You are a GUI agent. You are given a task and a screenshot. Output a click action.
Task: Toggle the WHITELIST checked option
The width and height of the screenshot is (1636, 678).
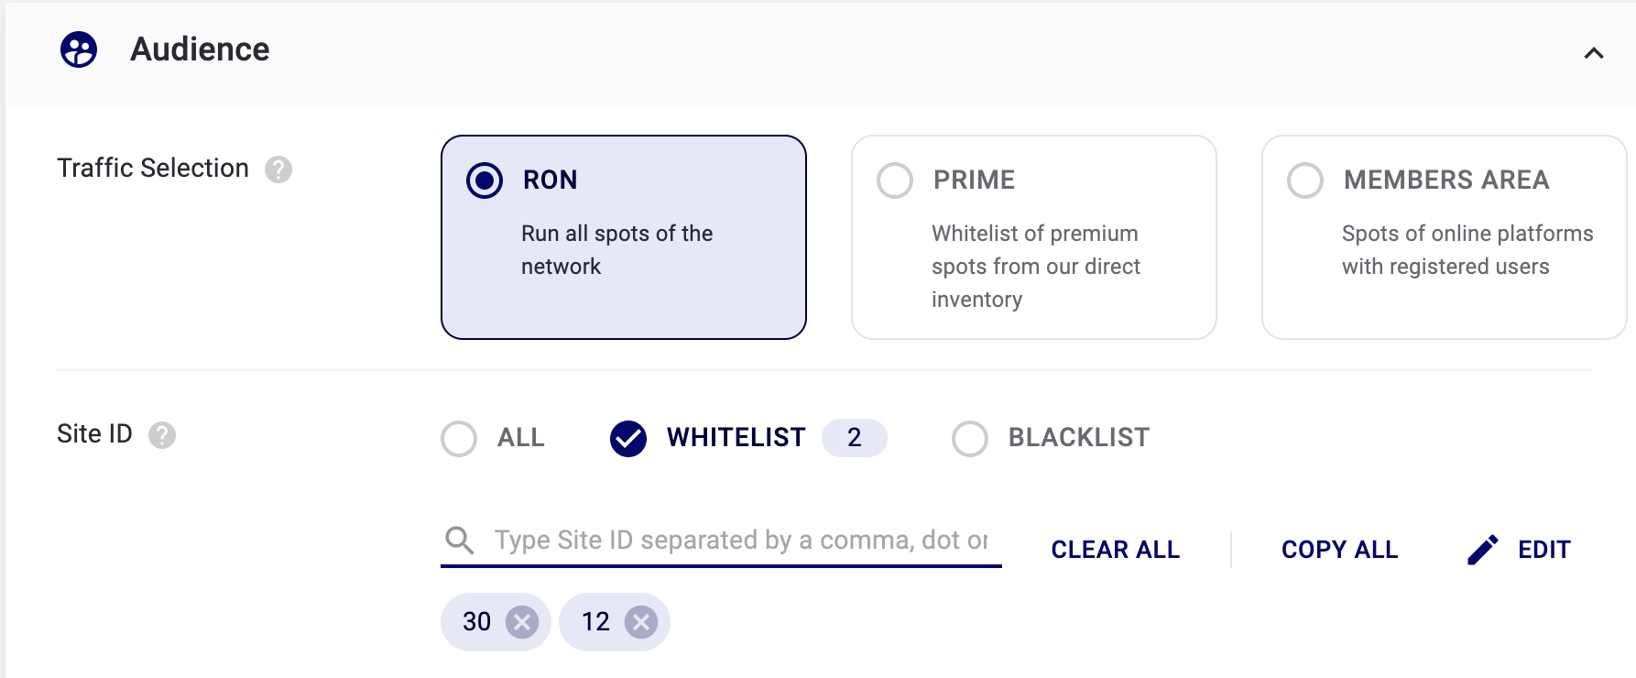coord(628,439)
